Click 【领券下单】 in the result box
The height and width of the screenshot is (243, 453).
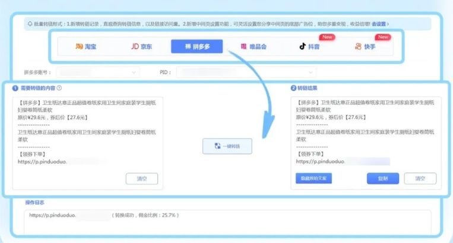pyautogui.click(x=310, y=154)
